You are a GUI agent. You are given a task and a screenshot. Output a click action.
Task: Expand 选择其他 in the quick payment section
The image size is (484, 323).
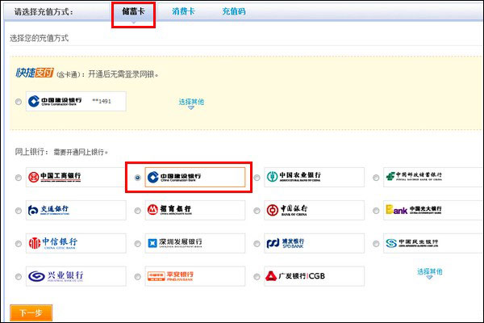(x=191, y=103)
